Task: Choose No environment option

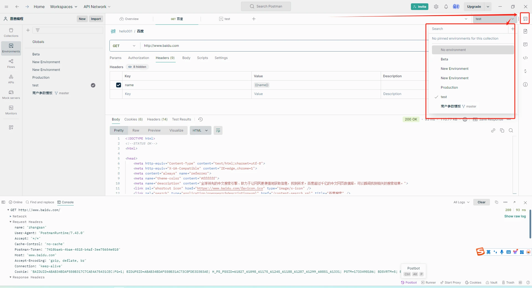Action: [473, 50]
